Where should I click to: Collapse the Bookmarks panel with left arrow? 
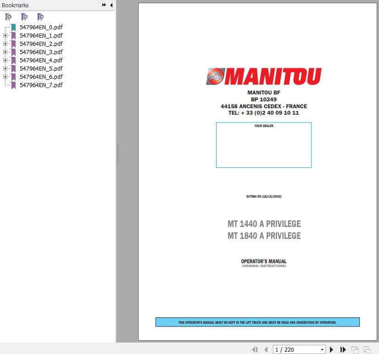[x=111, y=5]
